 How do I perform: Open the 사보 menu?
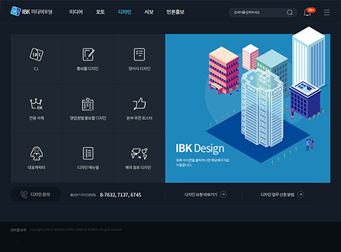click(149, 12)
